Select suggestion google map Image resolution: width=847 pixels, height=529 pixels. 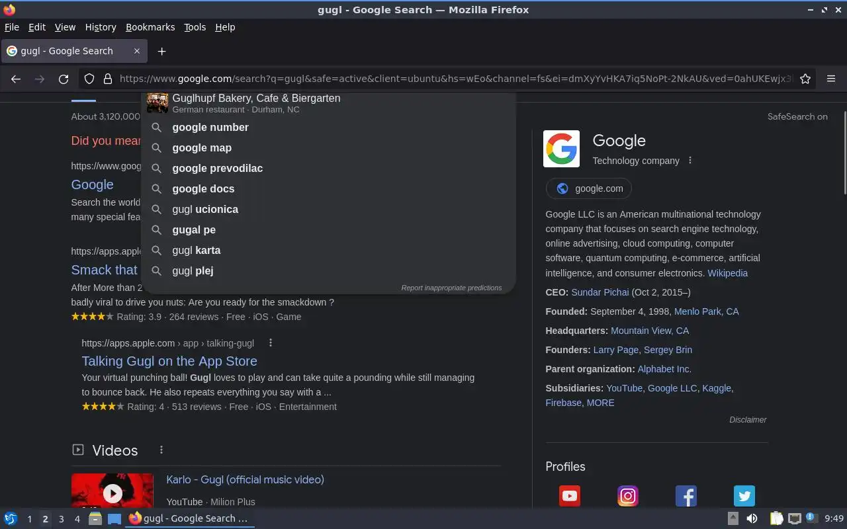click(329, 147)
